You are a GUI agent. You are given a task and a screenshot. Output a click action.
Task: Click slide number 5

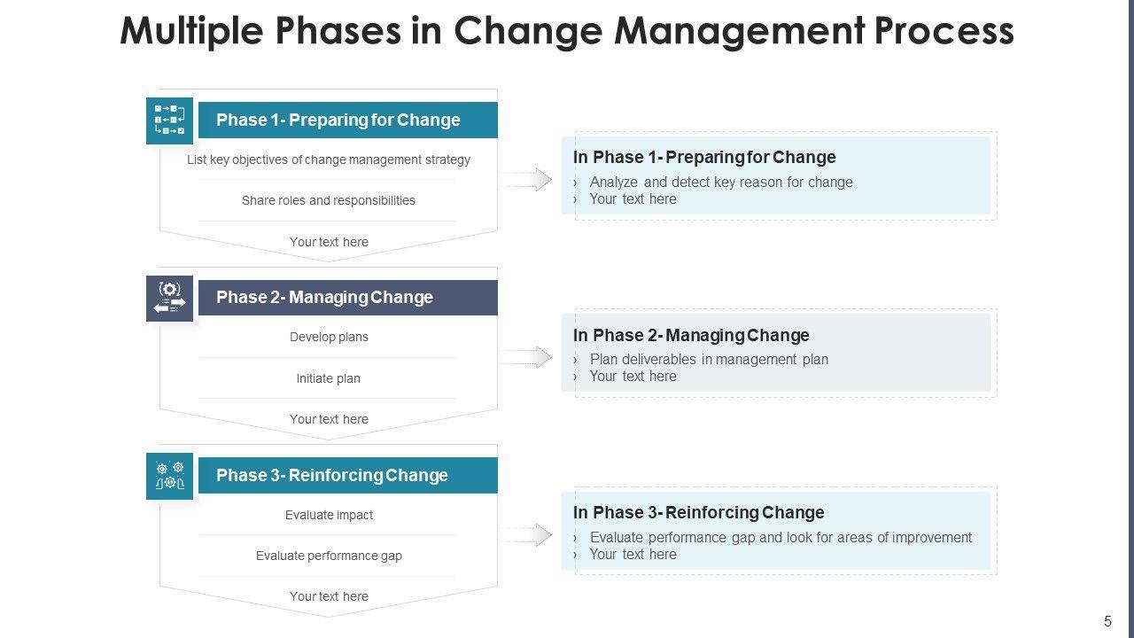[x=1107, y=622]
